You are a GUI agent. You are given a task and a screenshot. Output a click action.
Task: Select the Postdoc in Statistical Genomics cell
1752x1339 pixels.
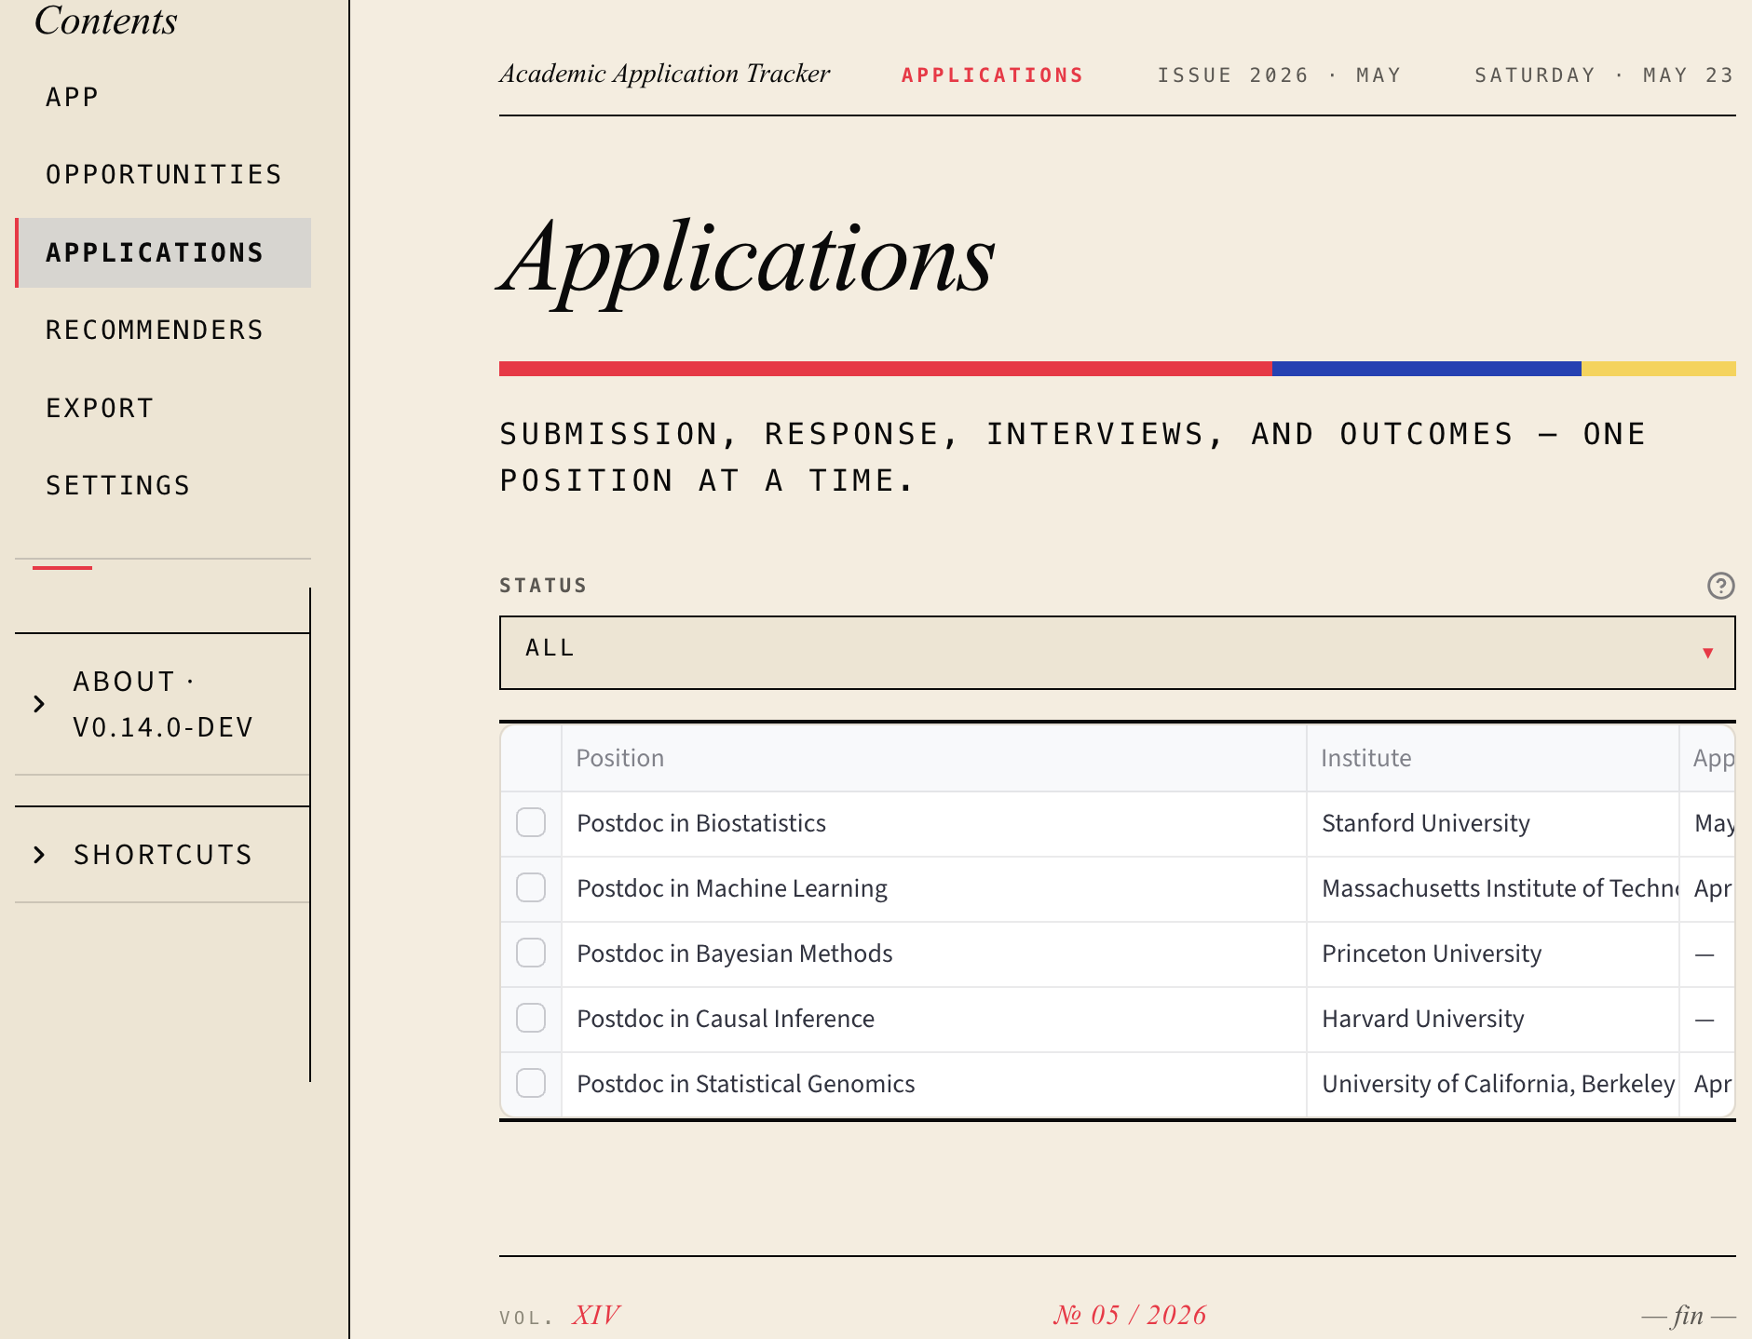click(x=933, y=1084)
